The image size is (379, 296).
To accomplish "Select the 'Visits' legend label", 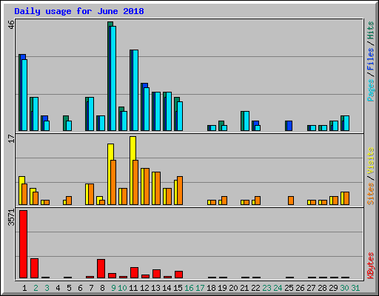I will pyautogui.click(x=370, y=161).
